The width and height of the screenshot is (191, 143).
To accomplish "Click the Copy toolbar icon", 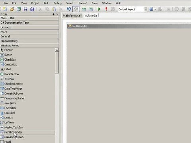I will 47,9.
